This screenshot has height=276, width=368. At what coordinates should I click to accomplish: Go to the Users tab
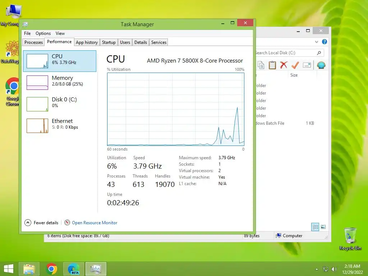click(x=125, y=42)
